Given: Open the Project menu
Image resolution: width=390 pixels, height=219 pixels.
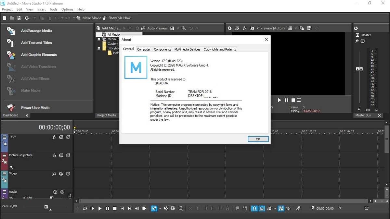Looking at the screenshot, I should 7,9.
